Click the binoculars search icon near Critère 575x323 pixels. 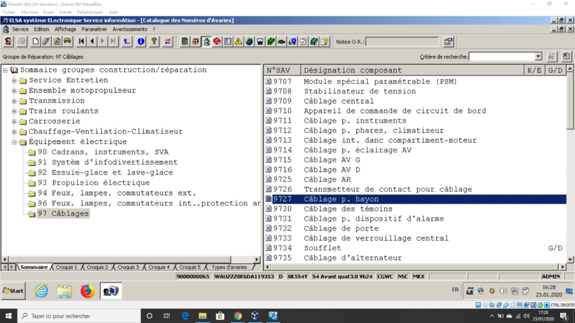(551, 57)
